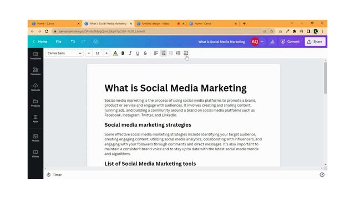This screenshot has width=355, height=199.
Task: Go back to Home in Canva
Action: pos(40,41)
